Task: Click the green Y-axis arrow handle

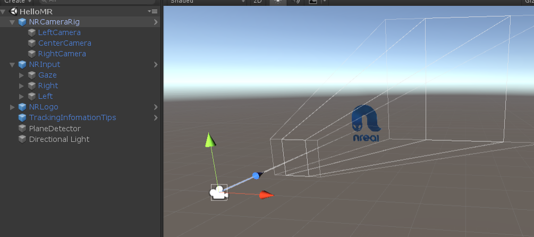Action: click(x=210, y=140)
